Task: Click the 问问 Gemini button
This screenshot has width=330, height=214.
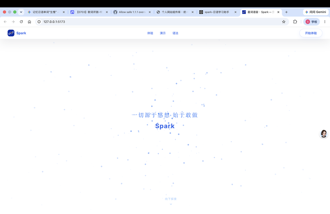Action: [x=316, y=12]
